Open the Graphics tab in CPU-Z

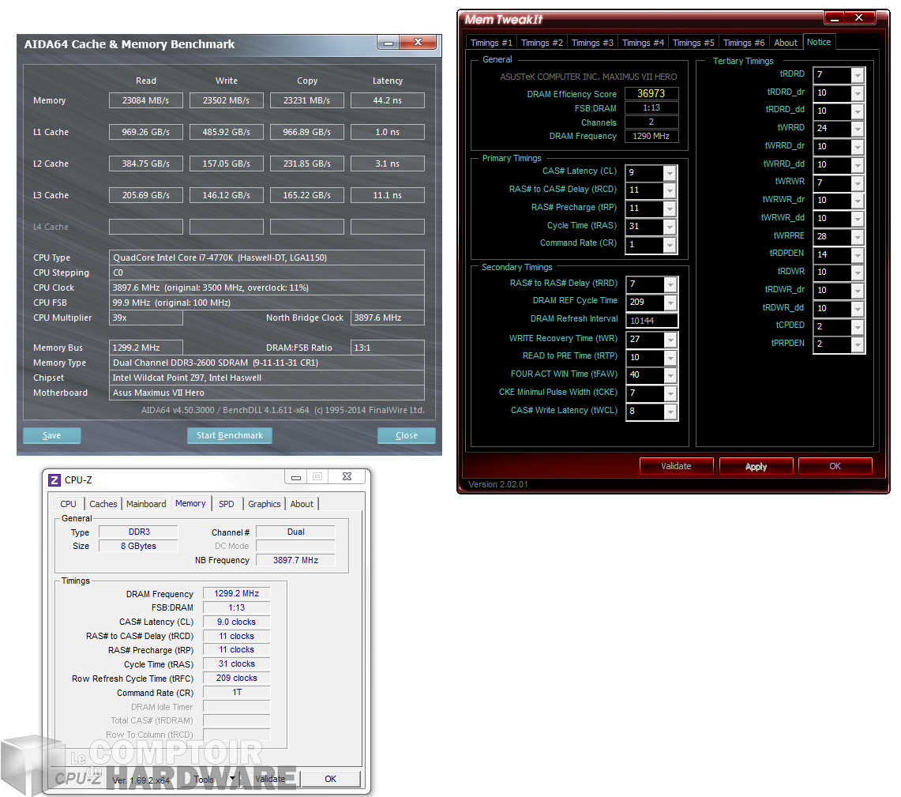coord(265,504)
